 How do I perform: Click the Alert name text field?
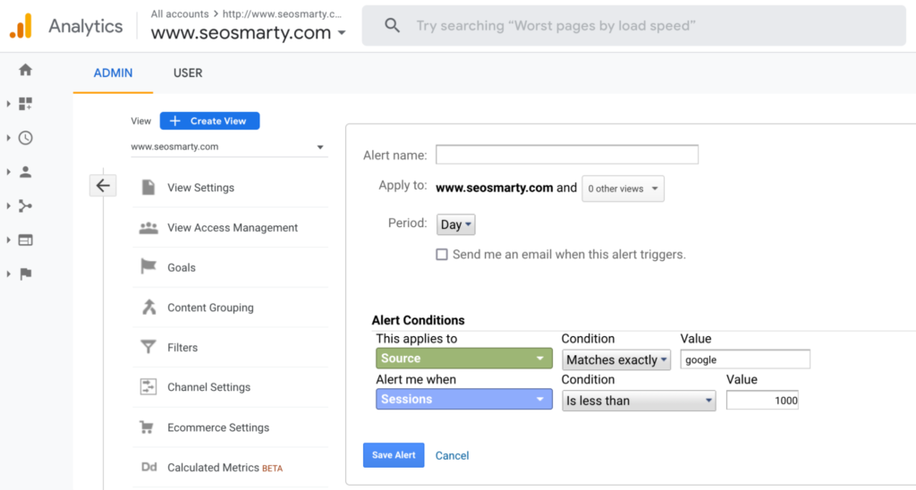(x=566, y=155)
